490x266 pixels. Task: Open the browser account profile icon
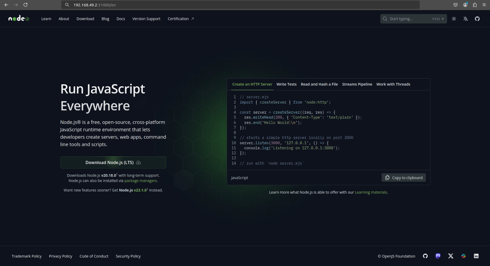465,5
